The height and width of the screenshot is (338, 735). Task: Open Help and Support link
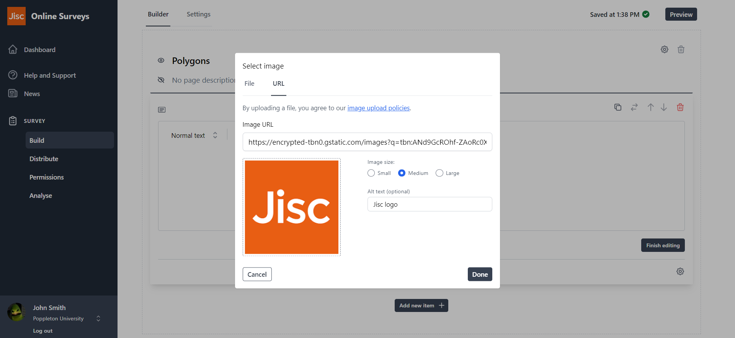pos(50,75)
